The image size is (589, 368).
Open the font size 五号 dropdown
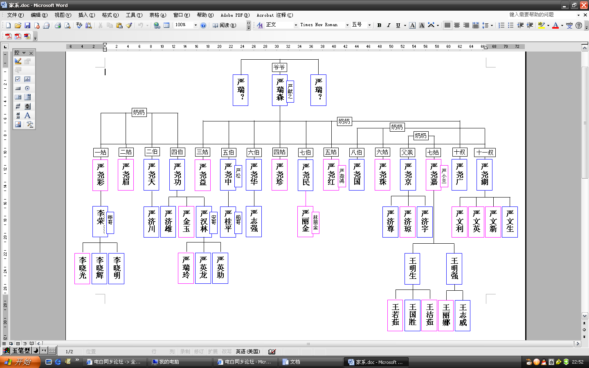[369, 25]
